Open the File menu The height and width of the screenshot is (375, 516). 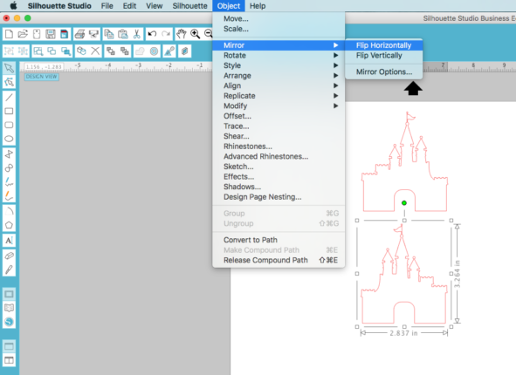coord(107,6)
